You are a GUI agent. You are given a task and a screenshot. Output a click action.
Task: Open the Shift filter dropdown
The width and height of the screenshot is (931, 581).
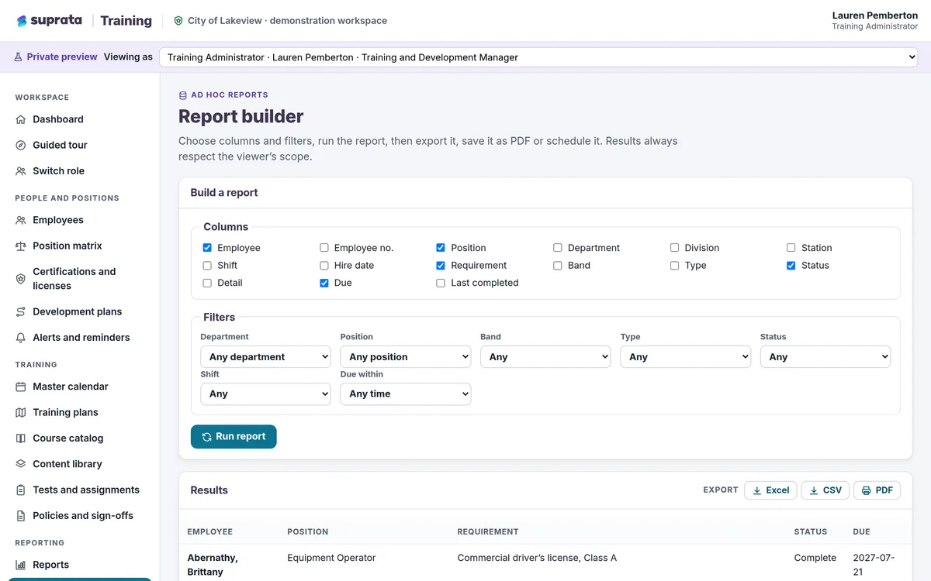click(x=265, y=394)
